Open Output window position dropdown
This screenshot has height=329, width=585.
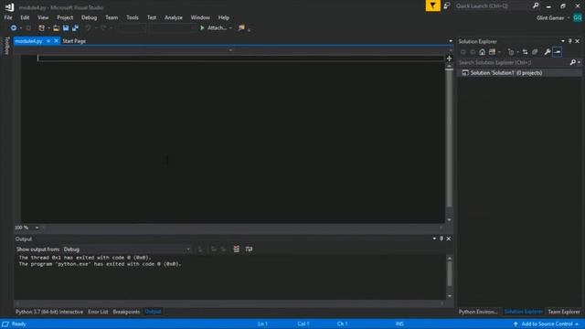434,239
